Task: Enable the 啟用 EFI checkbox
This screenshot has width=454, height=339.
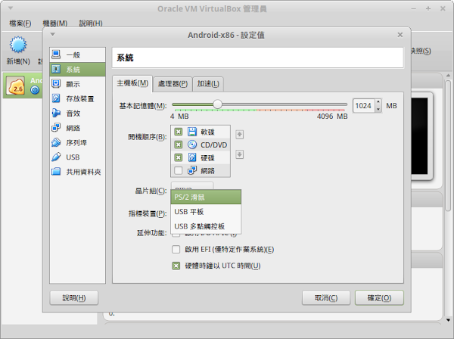Action: (176, 249)
